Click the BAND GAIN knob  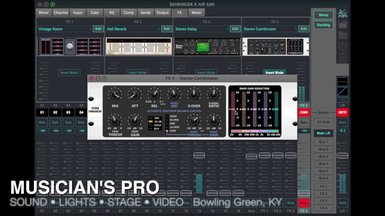pyautogui.click(x=214, y=121)
